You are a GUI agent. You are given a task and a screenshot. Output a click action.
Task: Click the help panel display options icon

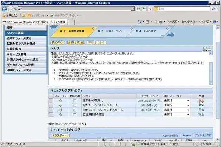click(x=205, y=49)
